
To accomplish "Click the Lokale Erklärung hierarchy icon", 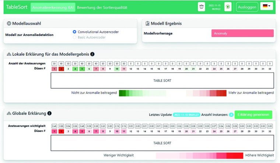I will click(x=9, y=54).
